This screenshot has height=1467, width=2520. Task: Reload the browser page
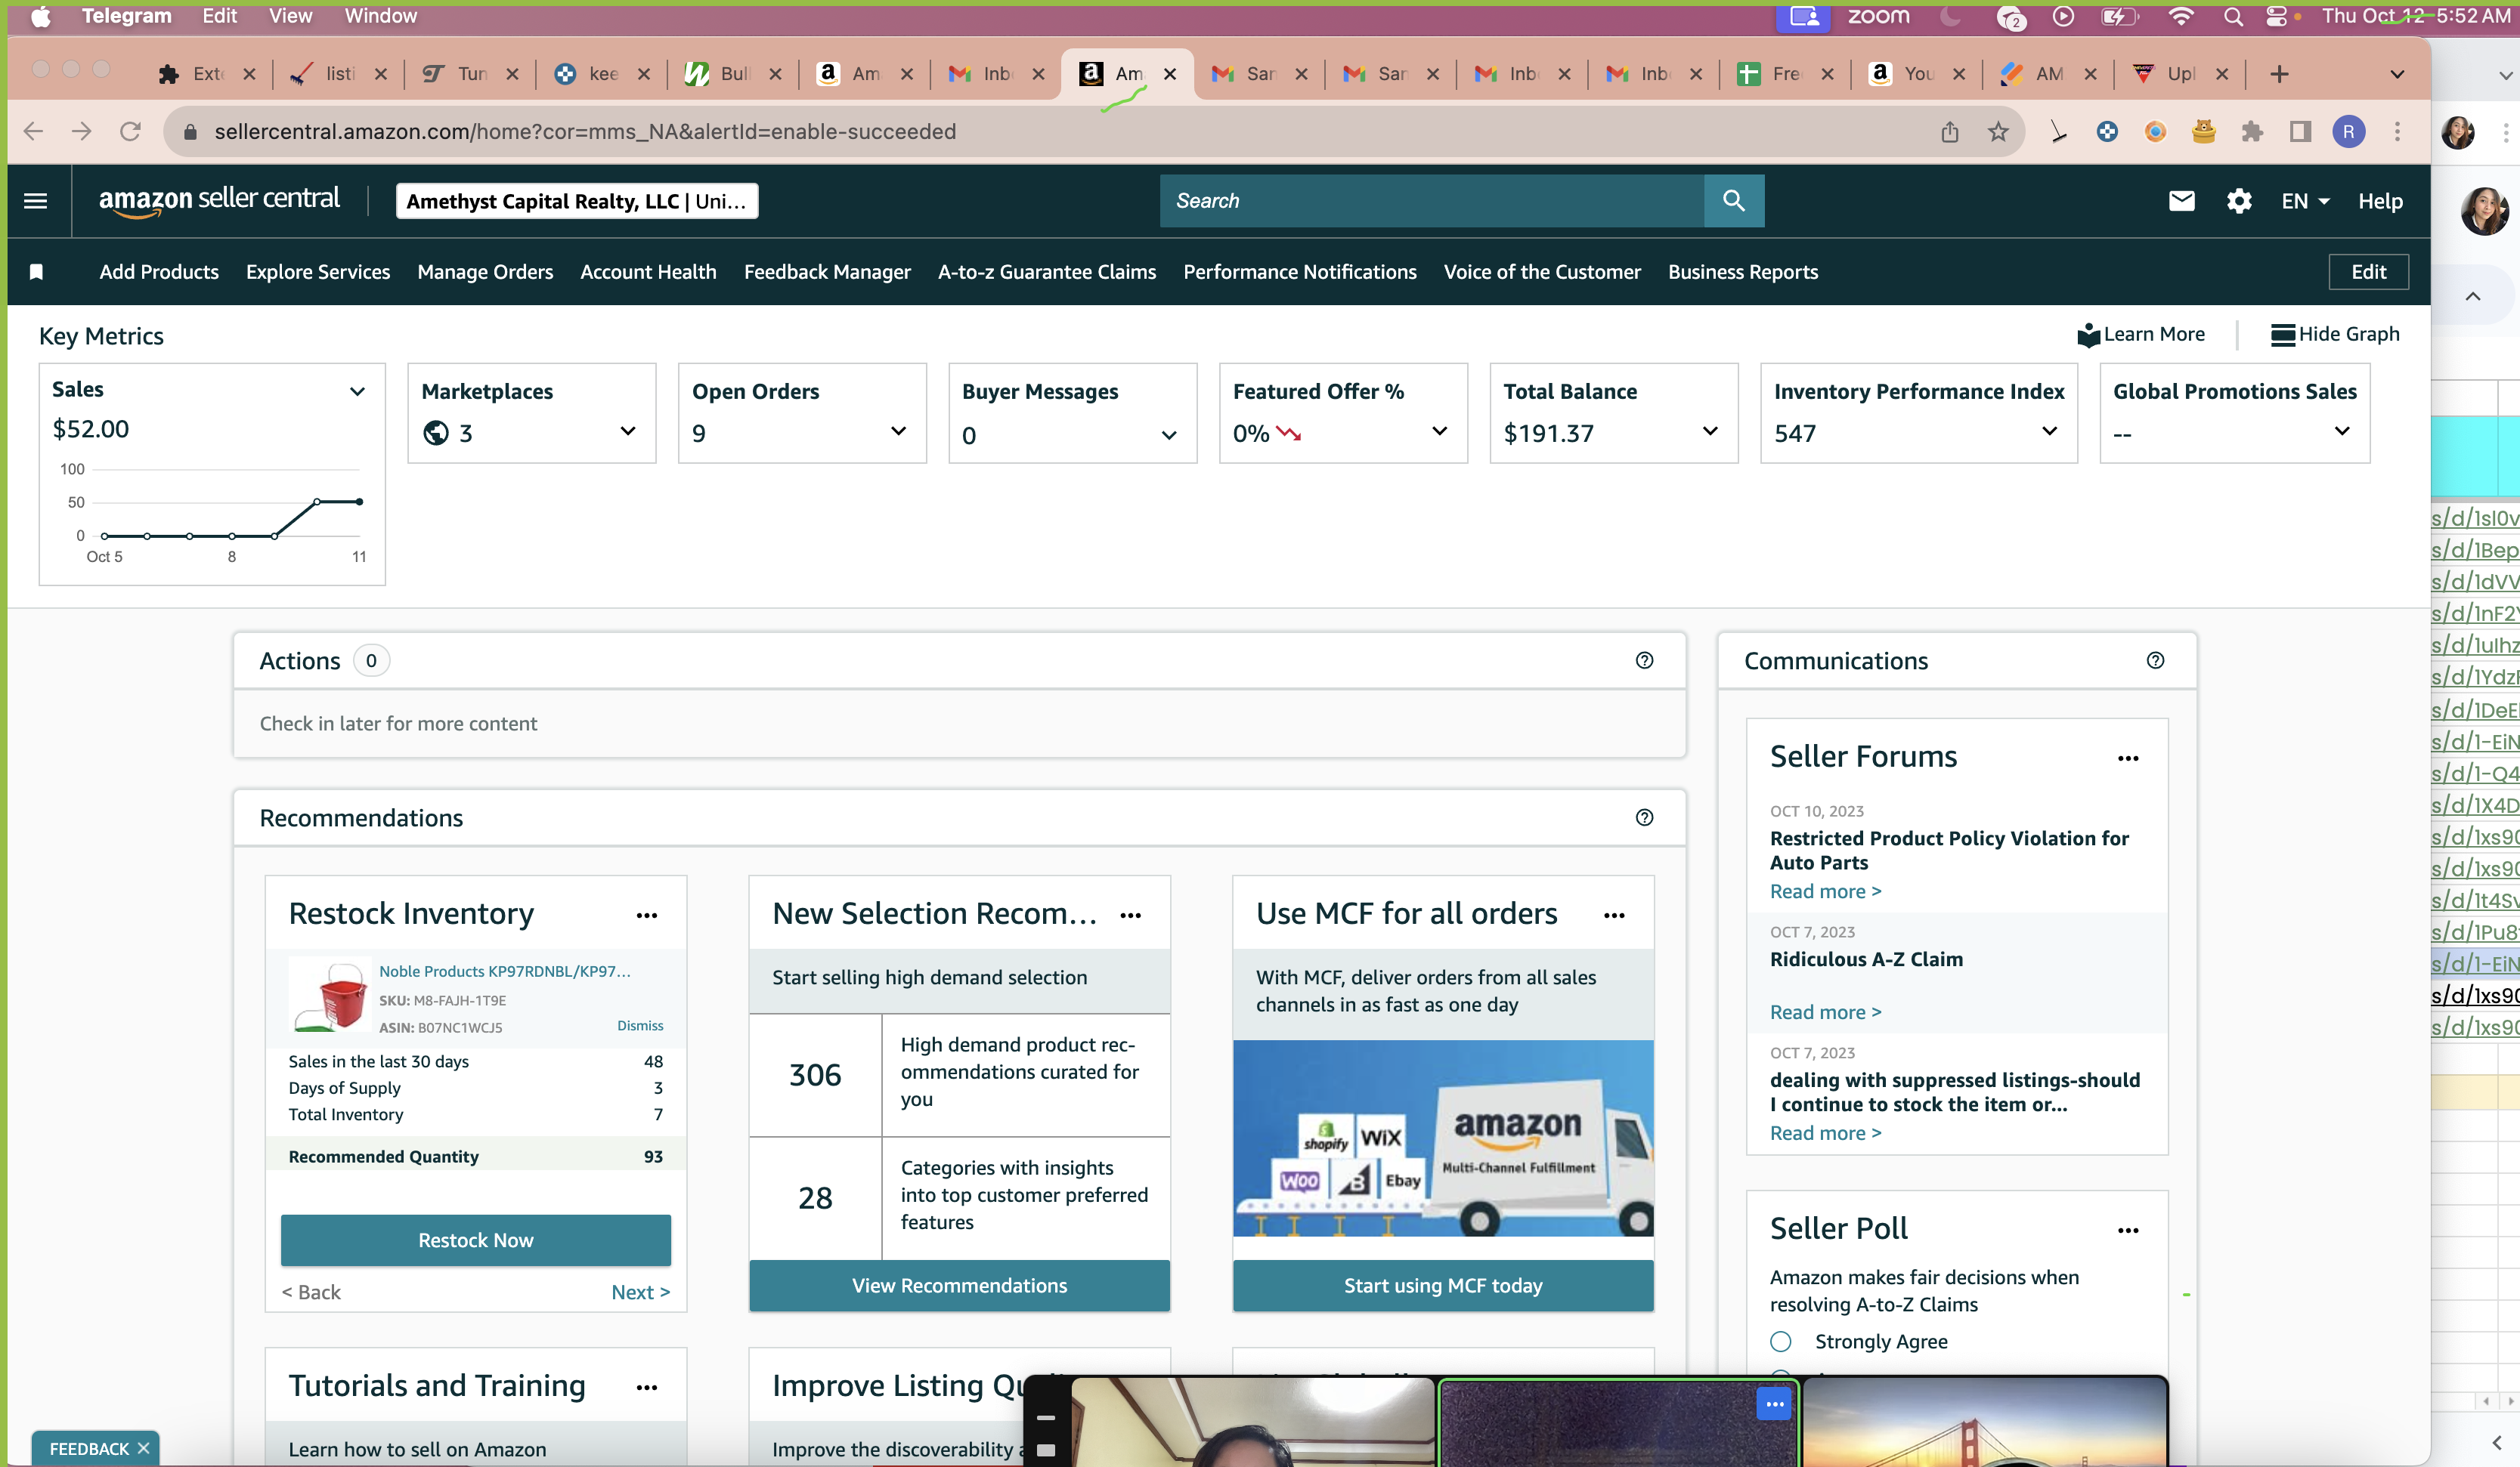[x=130, y=131]
